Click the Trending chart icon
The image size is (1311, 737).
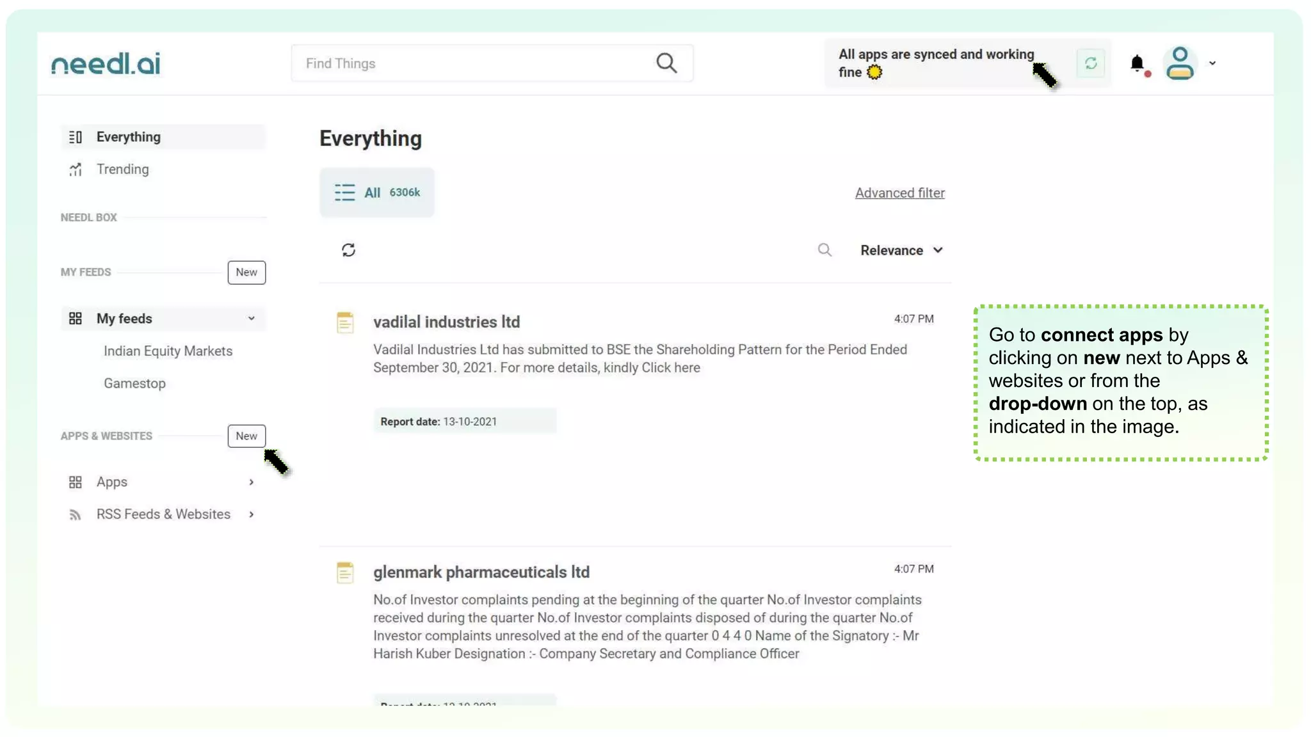click(76, 170)
